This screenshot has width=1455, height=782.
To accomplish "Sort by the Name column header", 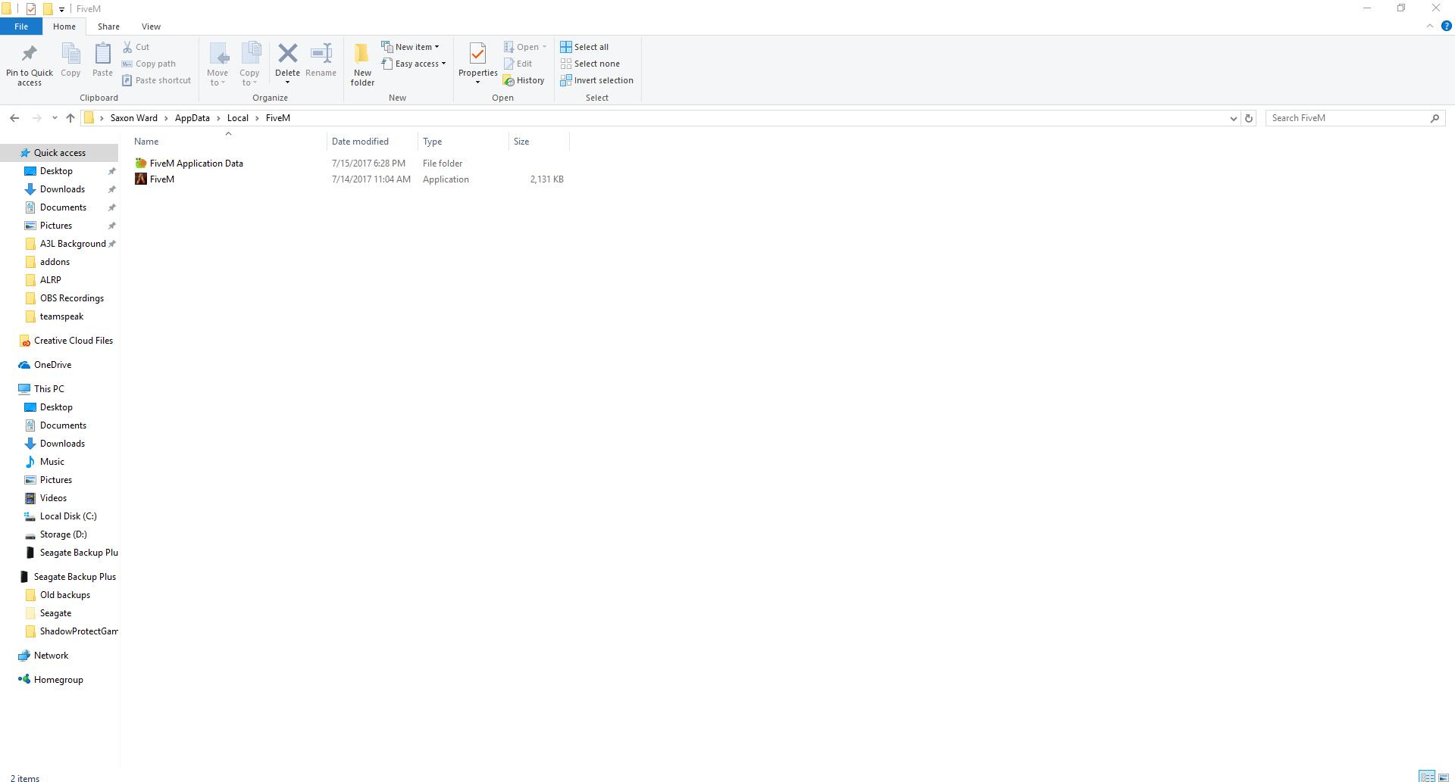I will tap(228, 142).
